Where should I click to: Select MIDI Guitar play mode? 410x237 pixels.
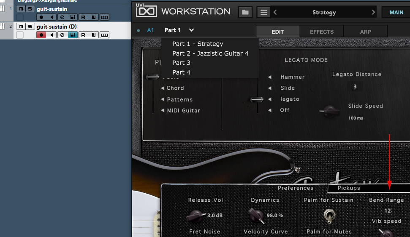click(x=183, y=111)
